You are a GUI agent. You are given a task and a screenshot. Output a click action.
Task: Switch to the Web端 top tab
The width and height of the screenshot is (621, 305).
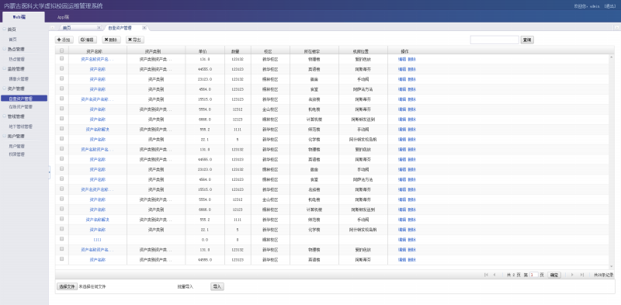23,17
